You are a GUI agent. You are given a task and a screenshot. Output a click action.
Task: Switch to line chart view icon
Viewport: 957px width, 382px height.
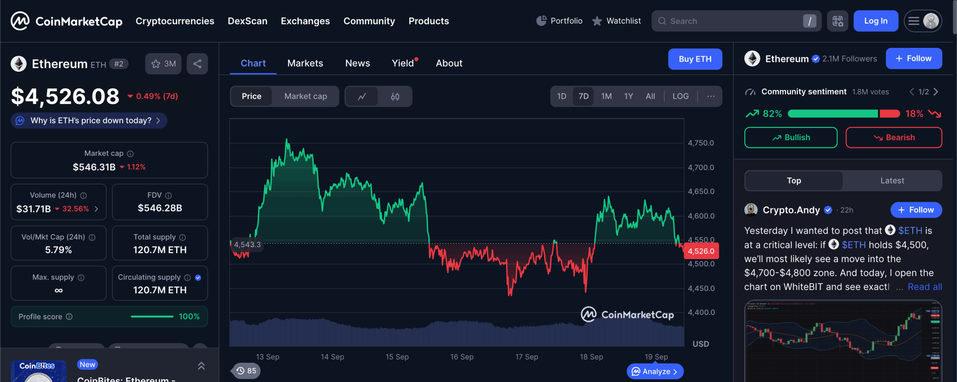[x=361, y=96]
